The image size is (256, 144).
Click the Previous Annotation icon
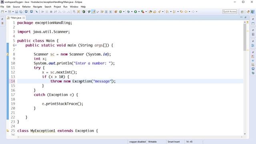click(x=174, y=12)
